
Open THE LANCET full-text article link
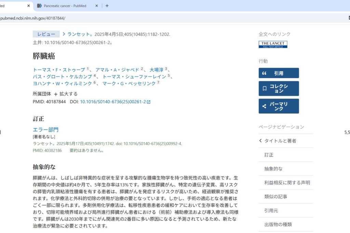click(x=273, y=44)
